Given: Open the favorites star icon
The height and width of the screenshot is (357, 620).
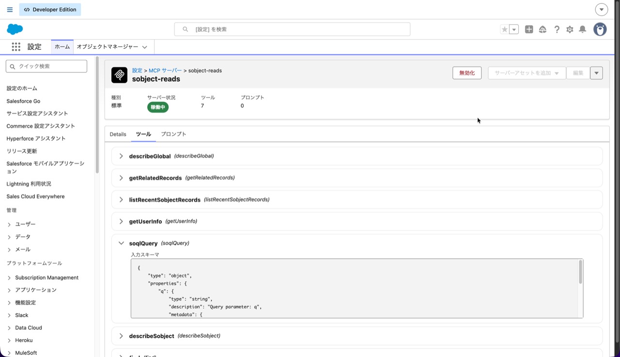Looking at the screenshot, I should coord(505,30).
